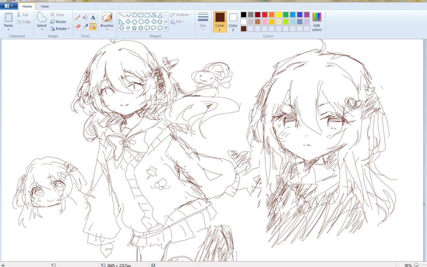
Task: Click the Paste clipboard icon
Action: (x=9, y=17)
